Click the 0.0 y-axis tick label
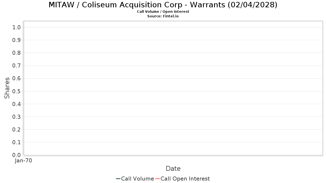This screenshot has width=326, height=183. point(17,155)
